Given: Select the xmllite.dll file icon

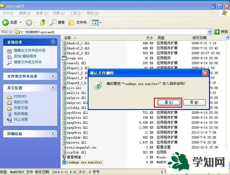Looking at the screenshot, I should pos(64,93).
